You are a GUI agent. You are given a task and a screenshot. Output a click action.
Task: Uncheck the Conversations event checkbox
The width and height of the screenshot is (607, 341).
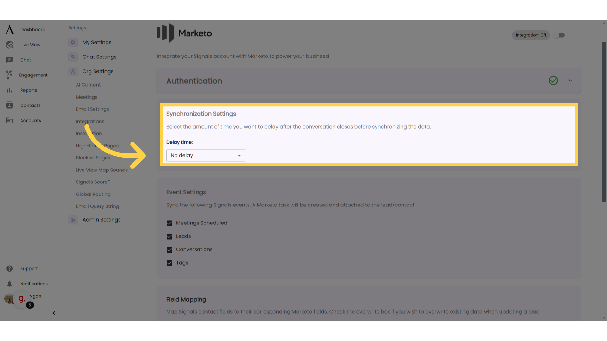tap(169, 249)
